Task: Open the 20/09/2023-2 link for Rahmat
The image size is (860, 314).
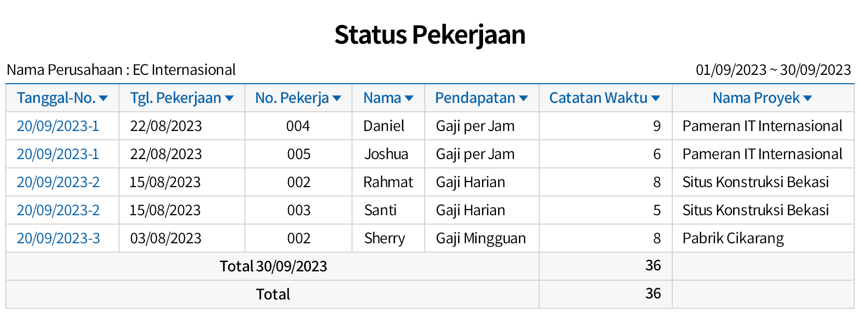Action: 58,182
